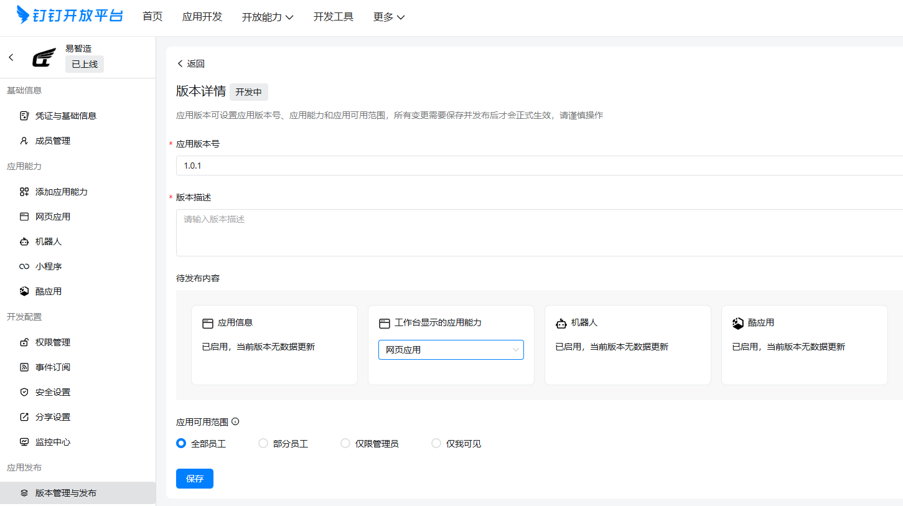Open the 开发工具 top menu item
This screenshot has height=506, width=903.
click(334, 17)
